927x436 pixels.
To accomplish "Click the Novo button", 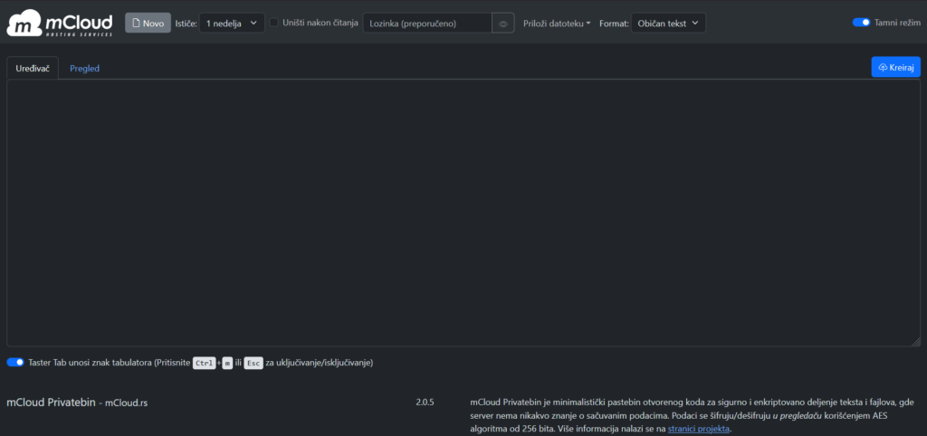I will click(x=148, y=23).
